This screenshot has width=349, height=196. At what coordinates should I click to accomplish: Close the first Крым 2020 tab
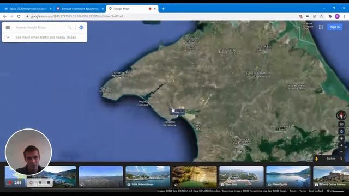[51, 9]
